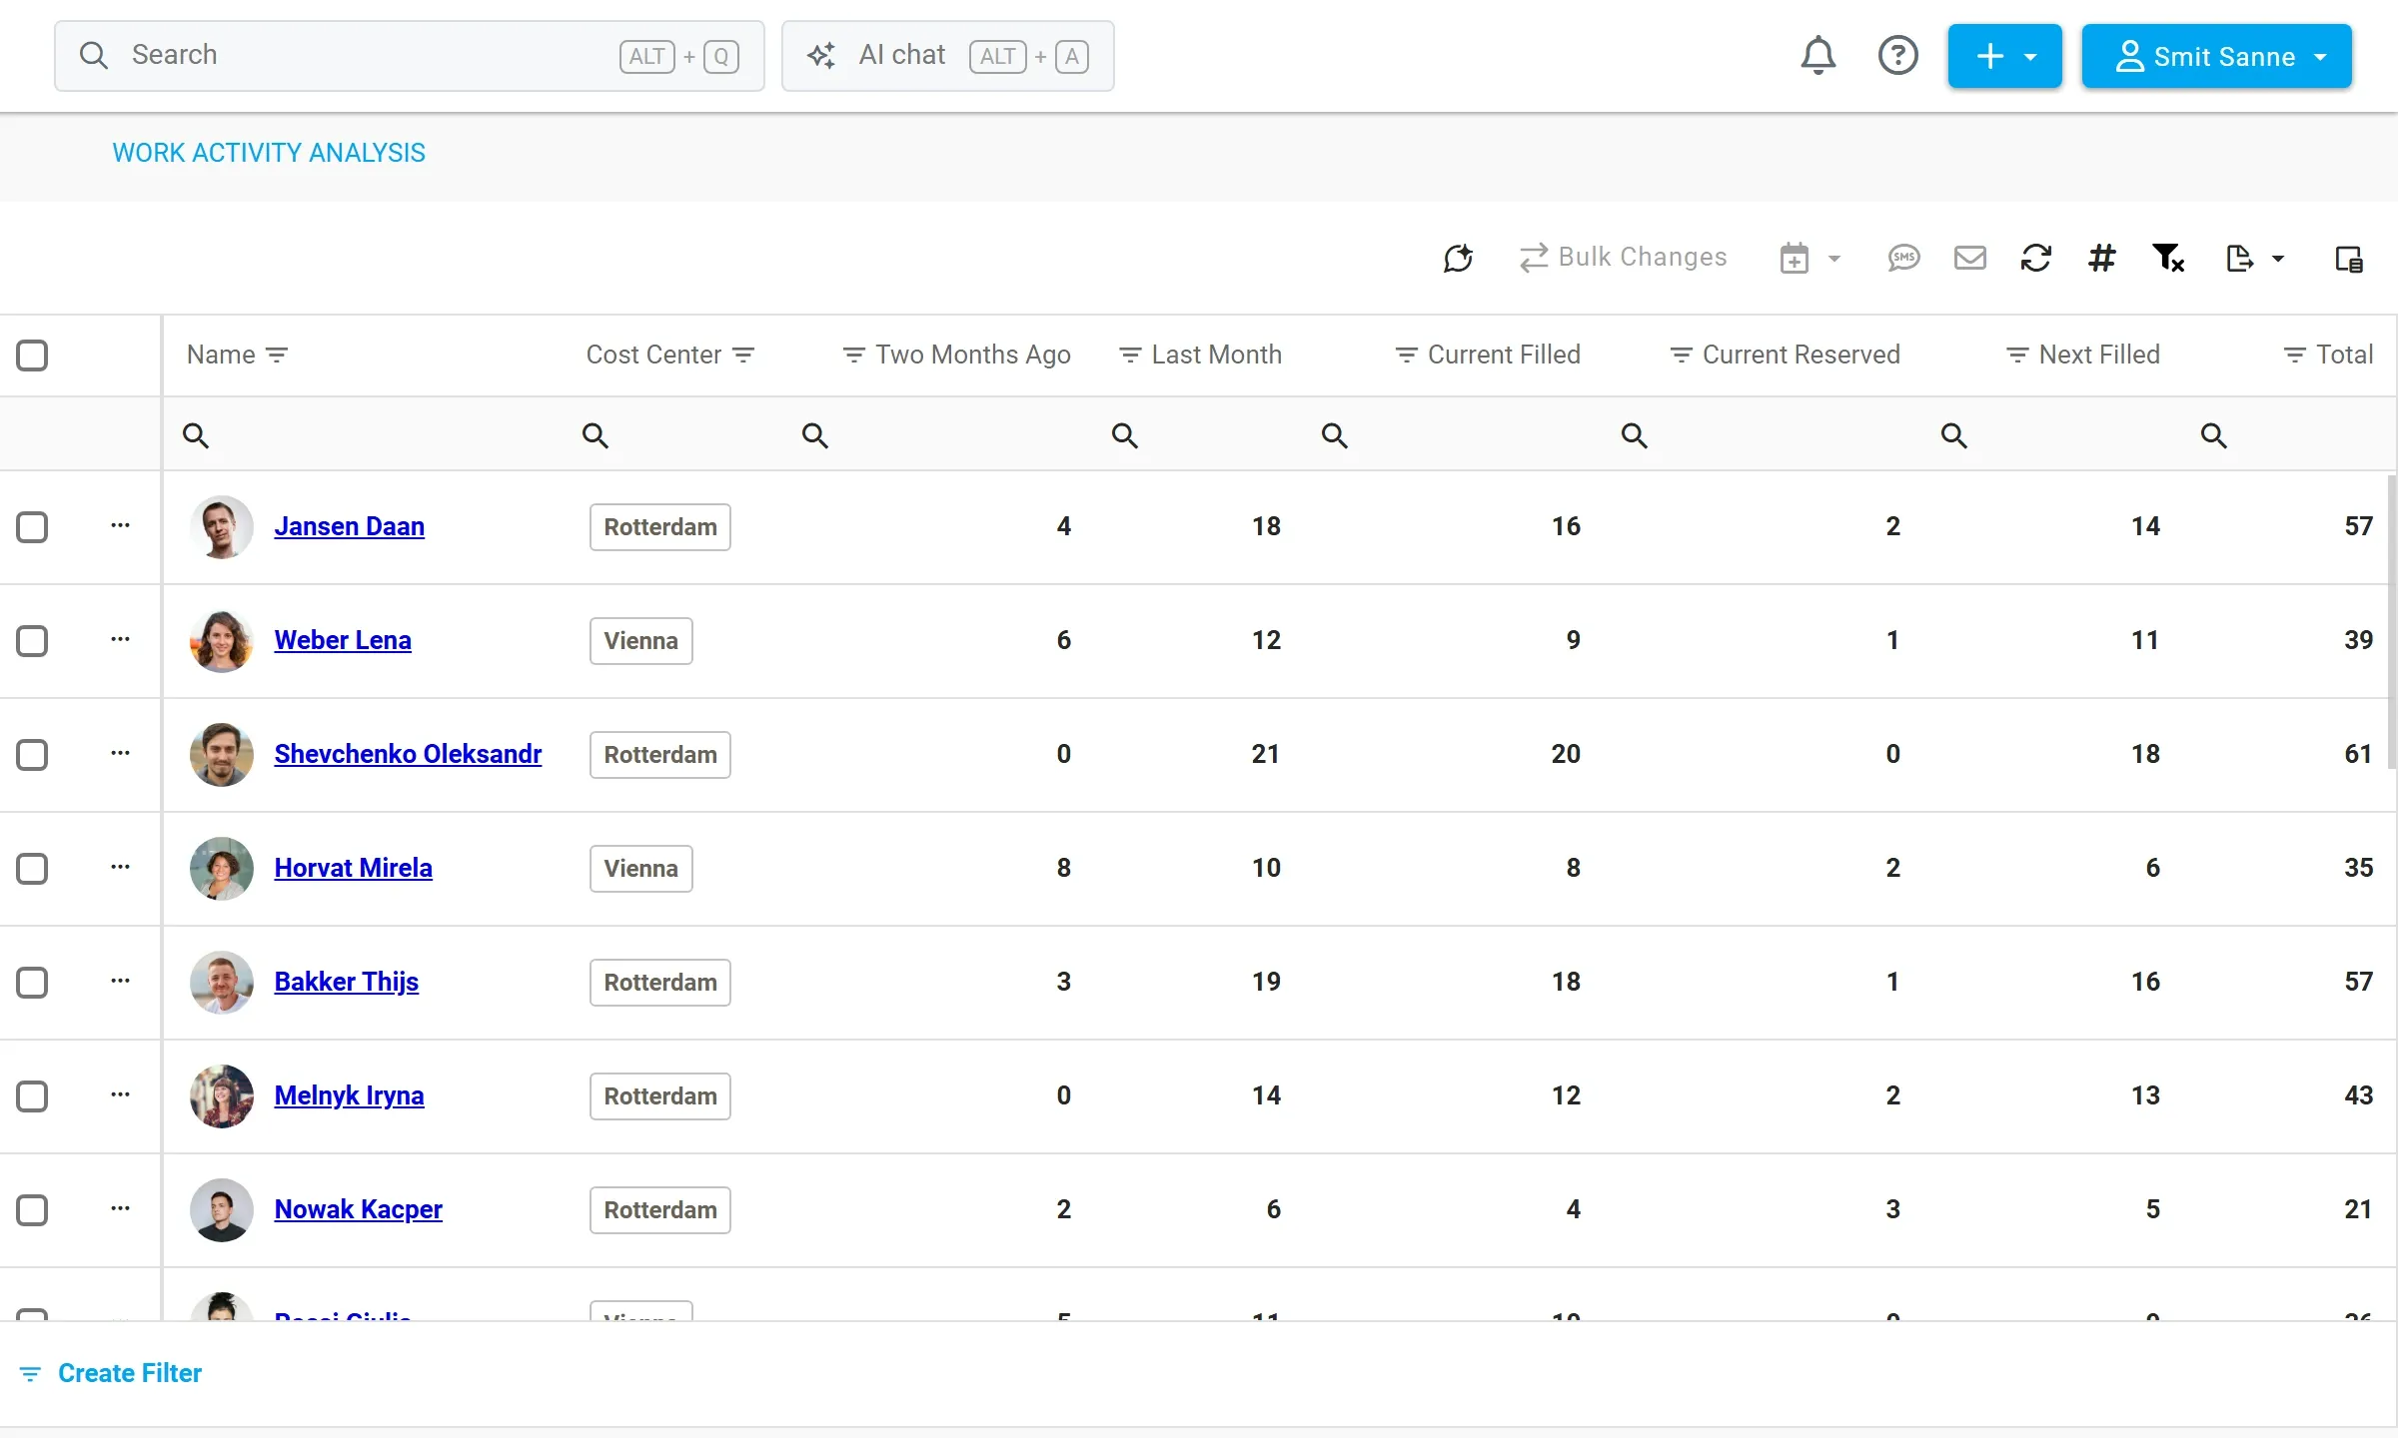Check the Horvat Mirela row checkbox
The width and height of the screenshot is (2398, 1438).
click(32, 868)
